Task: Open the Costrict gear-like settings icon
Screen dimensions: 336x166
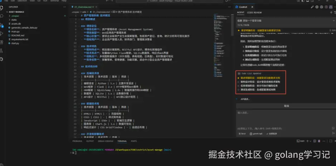Action: [x=317, y=7]
